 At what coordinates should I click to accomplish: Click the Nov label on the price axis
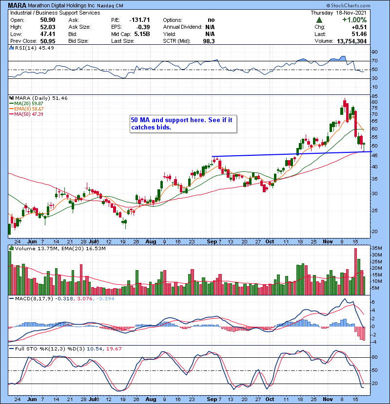[x=328, y=242]
